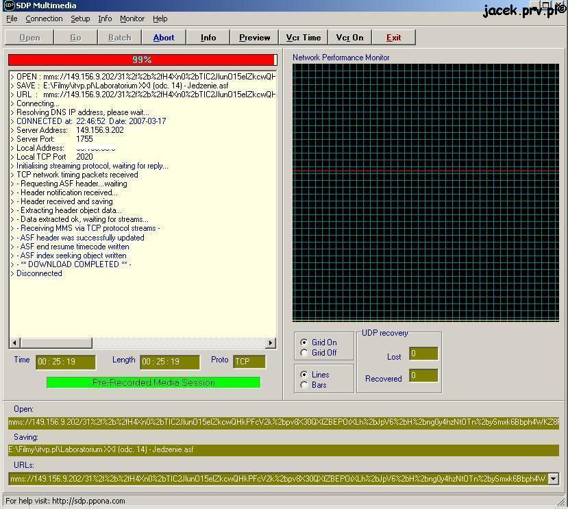Click the Length field value
This screenshot has width=568, height=509.
(x=169, y=362)
